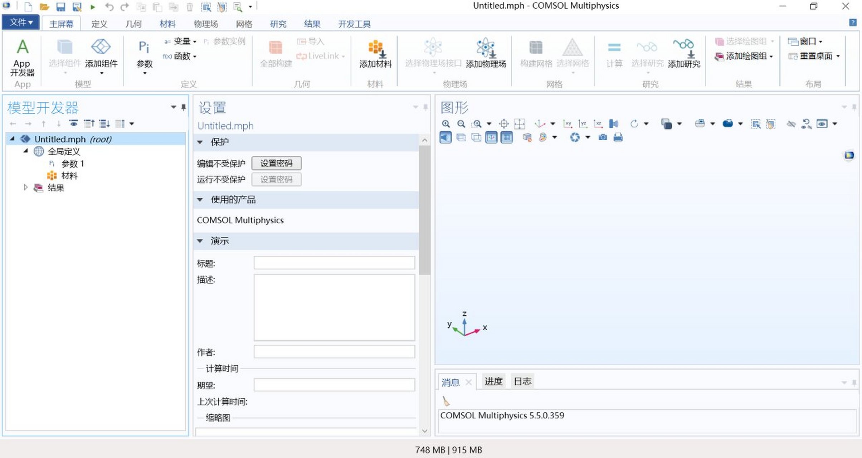Image resolution: width=862 pixels, height=458 pixels.
Task: Go to previous node with the left arrow
Action: tap(13, 124)
